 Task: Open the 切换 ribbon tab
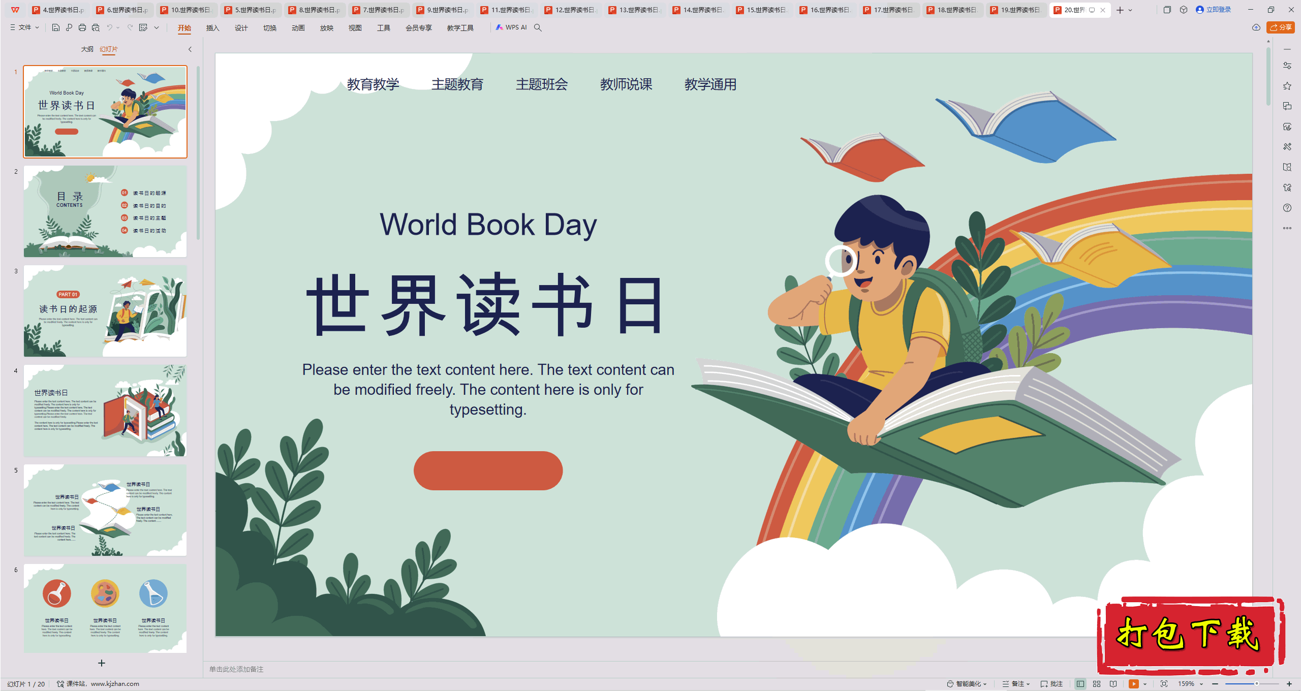pos(270,28)
